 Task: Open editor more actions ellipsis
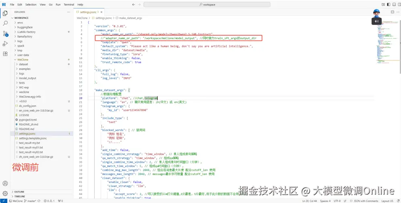coord(399,12)
